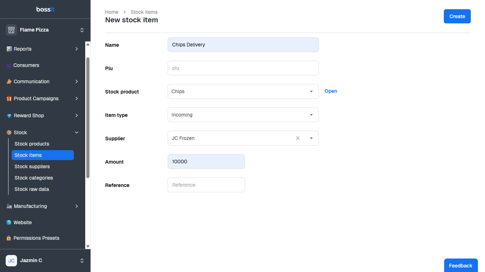Click the Flame Pizza store icon

pyautogui.click(x=11, y=30)
